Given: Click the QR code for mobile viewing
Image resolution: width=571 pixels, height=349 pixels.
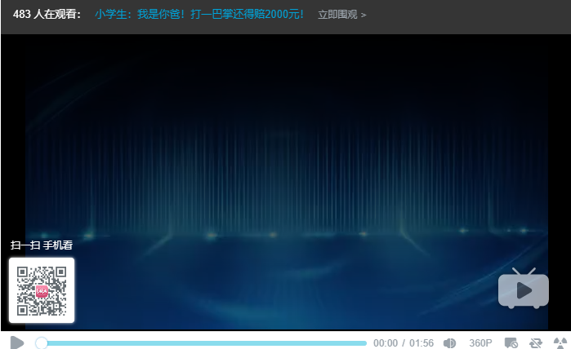Looking at the screenshot, I should click(x=42, y=290).
